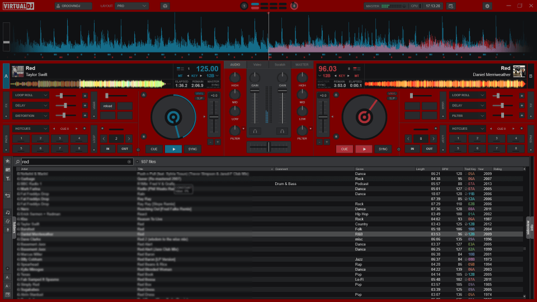Toggle SLIP mode on deck B
This screenshot has height=302, width=537.
pyautogui.click(x=392, y=98)
